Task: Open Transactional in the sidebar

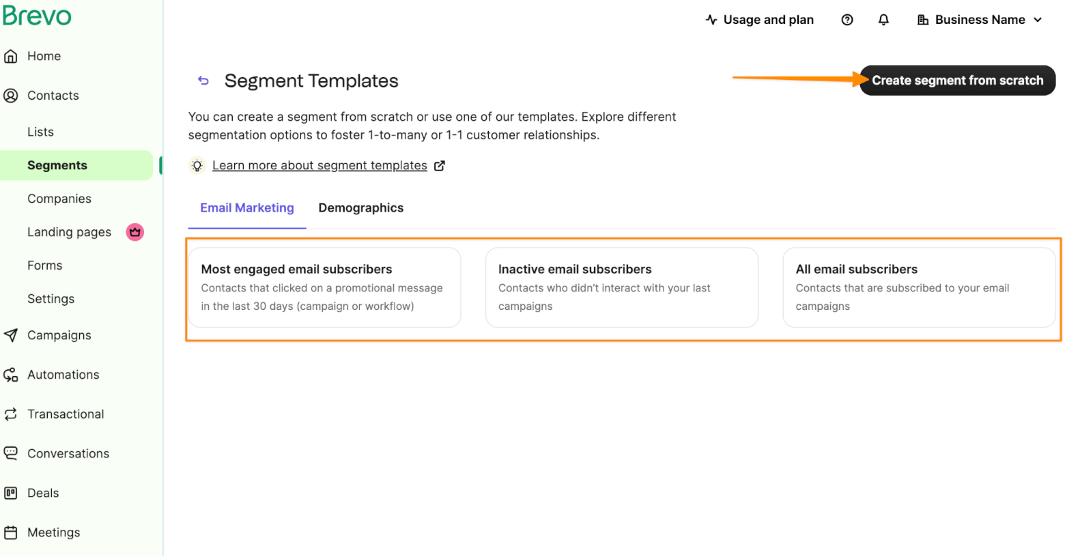Action: (x=66, y=414)
